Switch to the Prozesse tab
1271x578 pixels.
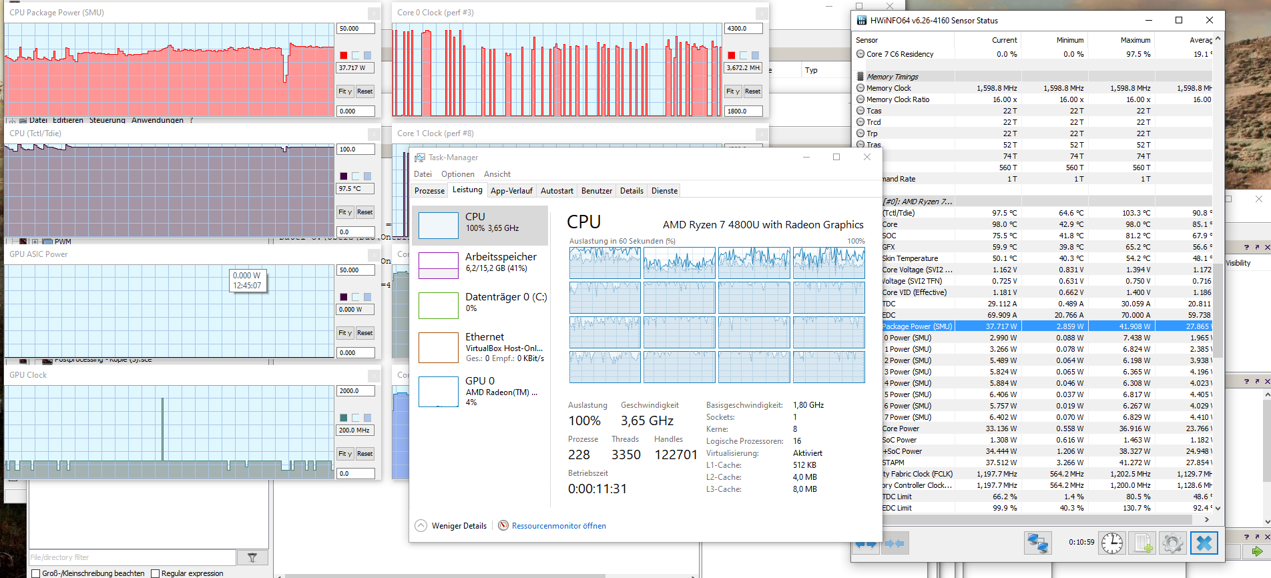429,191
